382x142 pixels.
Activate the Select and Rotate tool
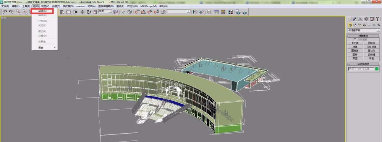(89, 12)
